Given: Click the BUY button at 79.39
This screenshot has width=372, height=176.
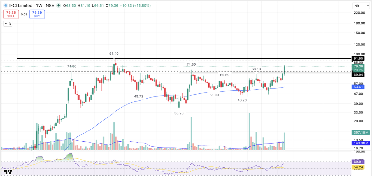Looking at the screenshot, I should pyautogui.click(x=37, y=14).
